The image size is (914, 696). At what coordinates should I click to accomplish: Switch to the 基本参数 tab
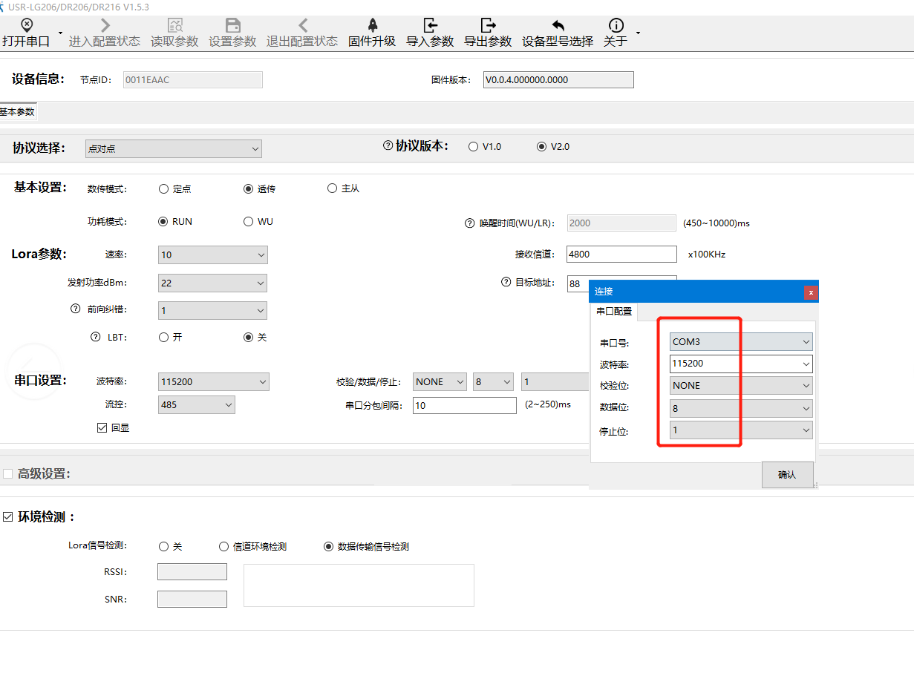coord(17,112)
